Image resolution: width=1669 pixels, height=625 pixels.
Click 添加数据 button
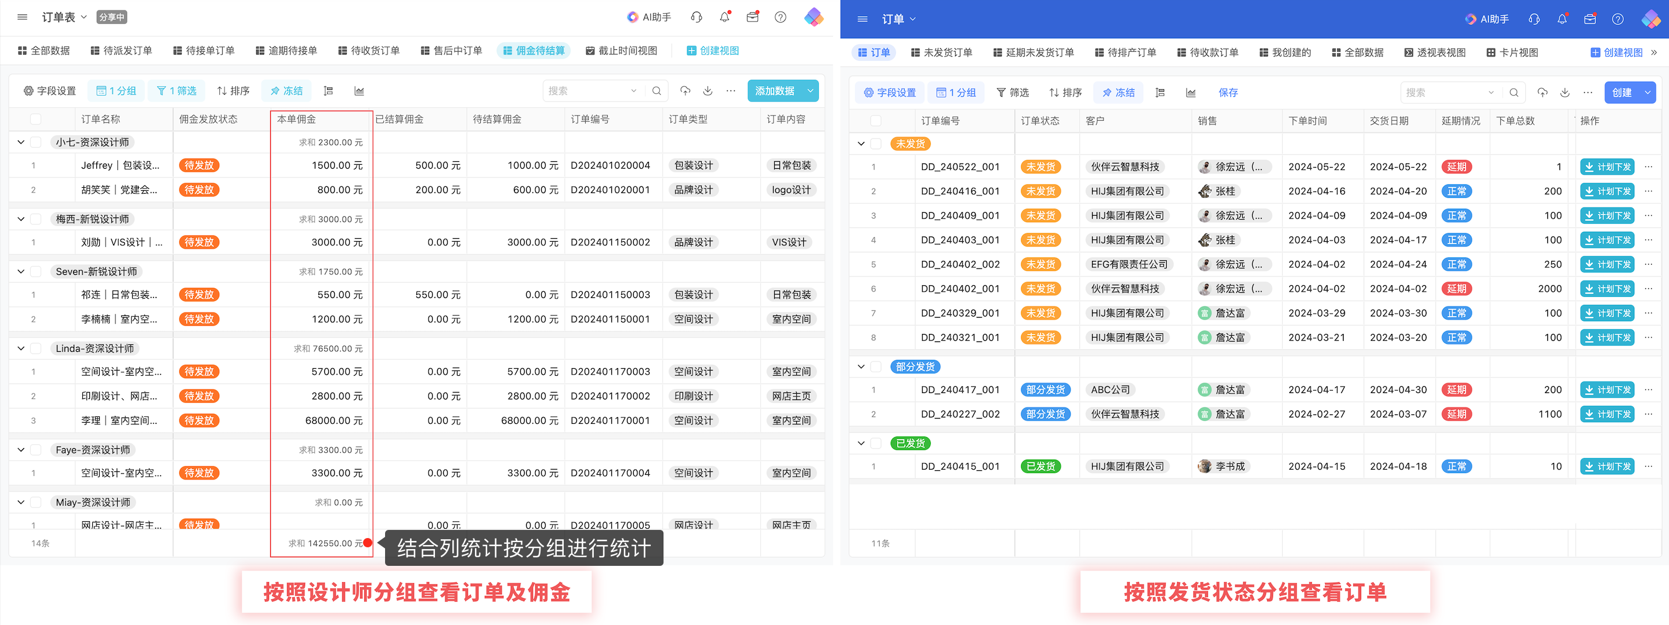click(775, 92)
